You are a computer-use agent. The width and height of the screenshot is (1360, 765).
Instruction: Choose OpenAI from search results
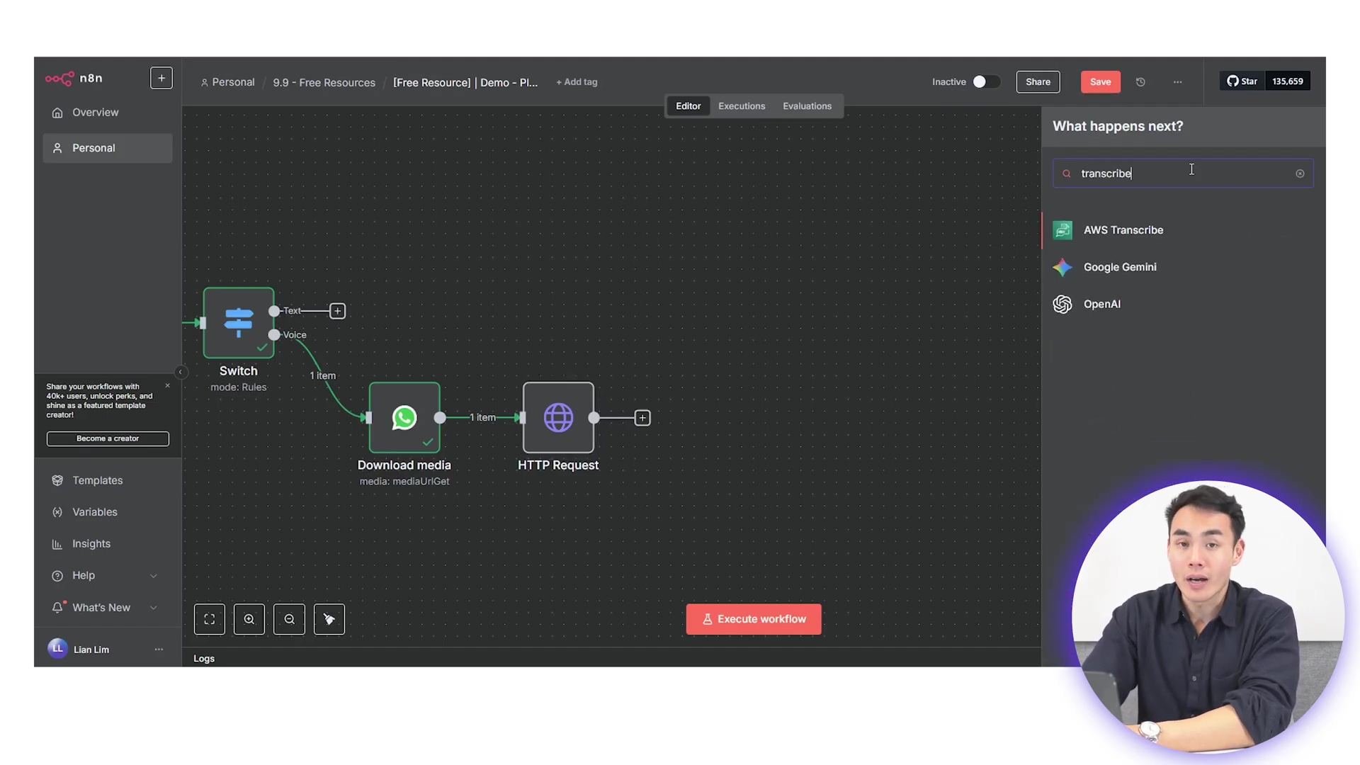pyautogui.click(x=1101, y=304)
